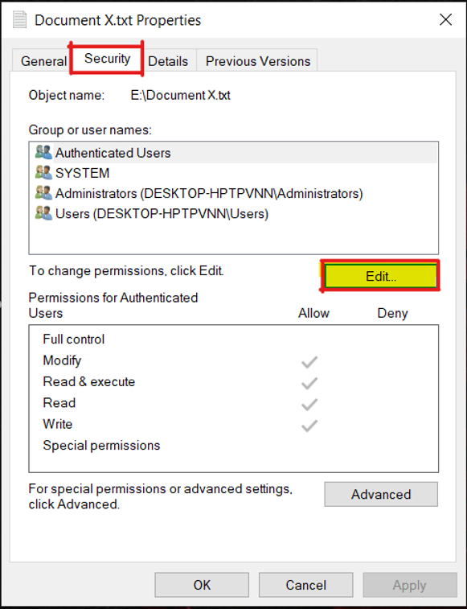Click the Users group icon
Viewport: 467px width, 609px height.
point(43,213)
